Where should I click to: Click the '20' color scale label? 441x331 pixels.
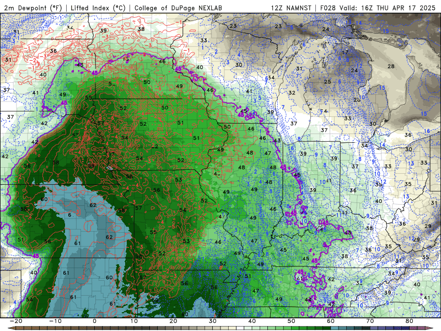tap(173, 321)
